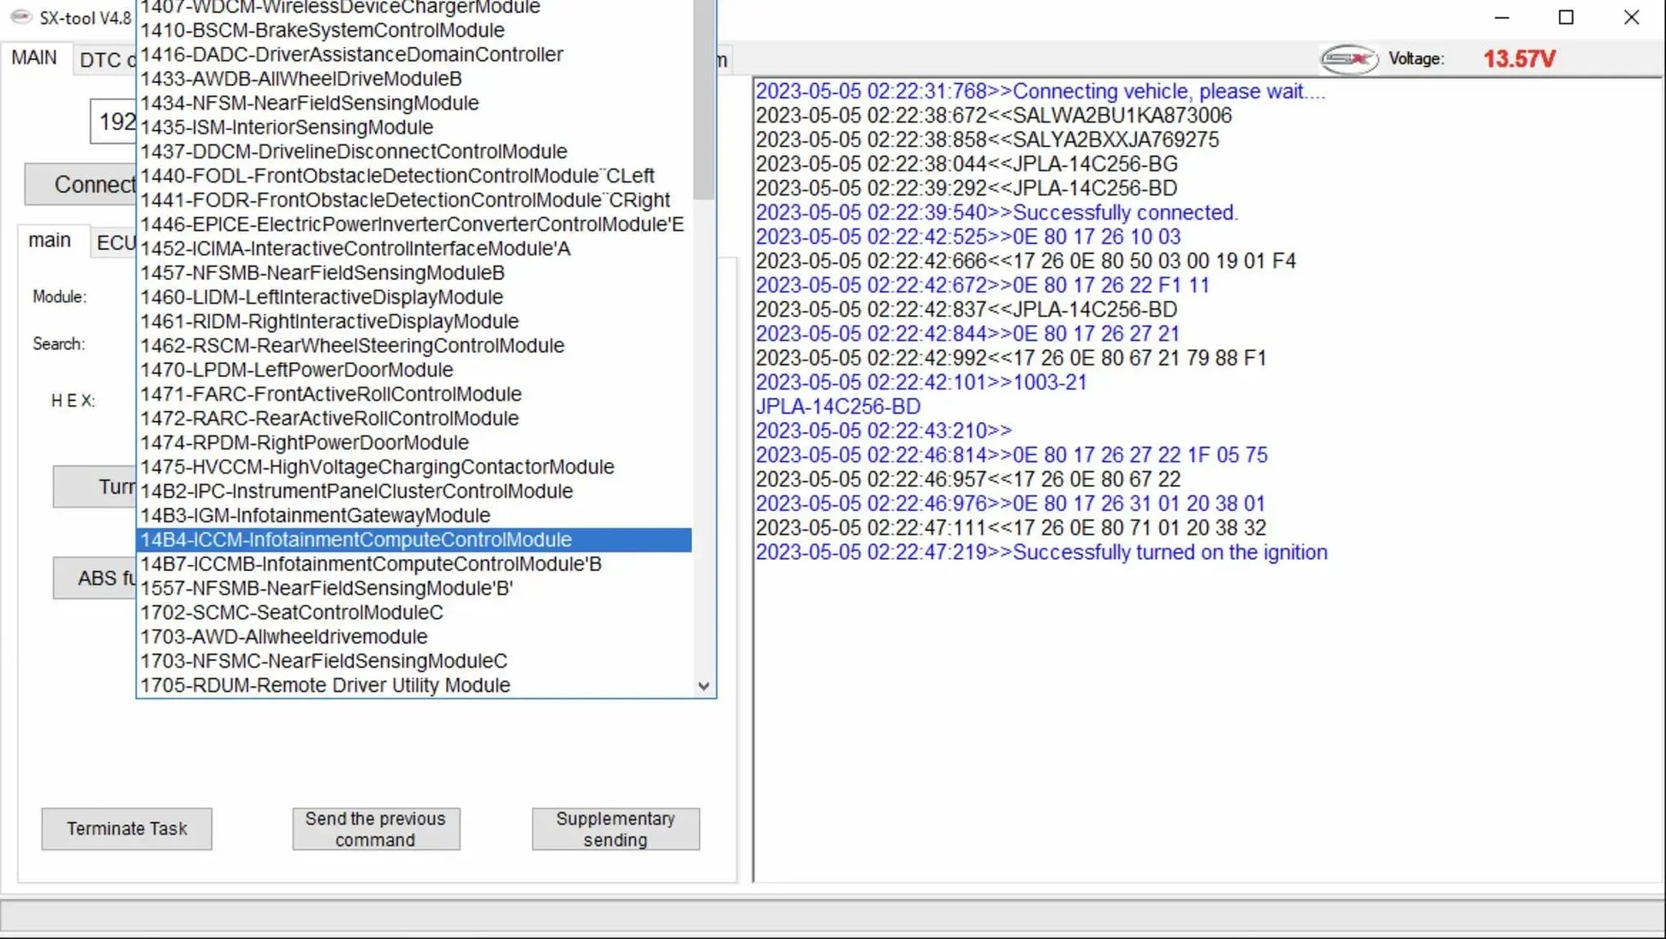The height and width of the screenshot is (939, 1666).
Task: Click the Connect button
Action: click(81, 185)
